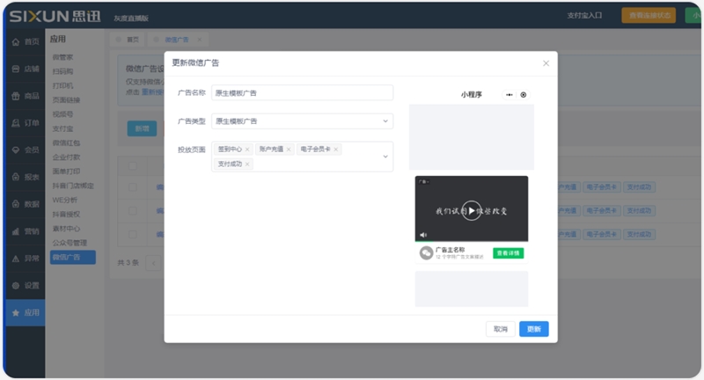Open the 设置 settings gear in sidebar

point(15,286)
